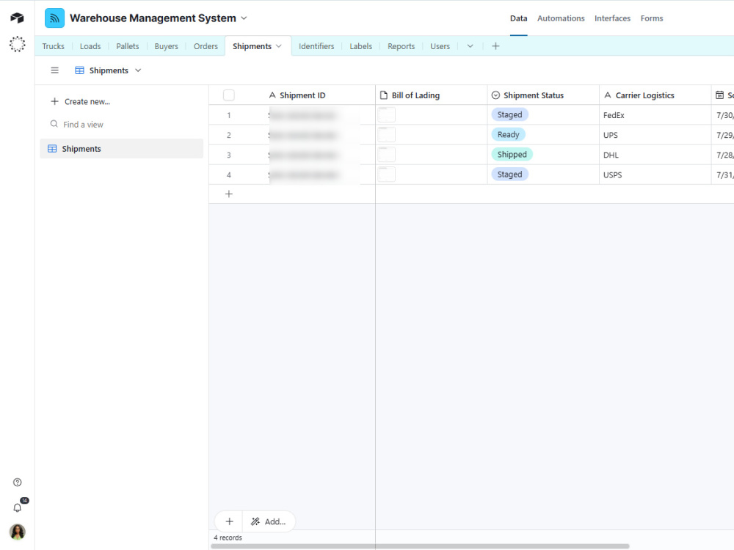The image size is (734, 550).
Task: Switch to the Trucks table tab
Action: (x=54, y=46)
